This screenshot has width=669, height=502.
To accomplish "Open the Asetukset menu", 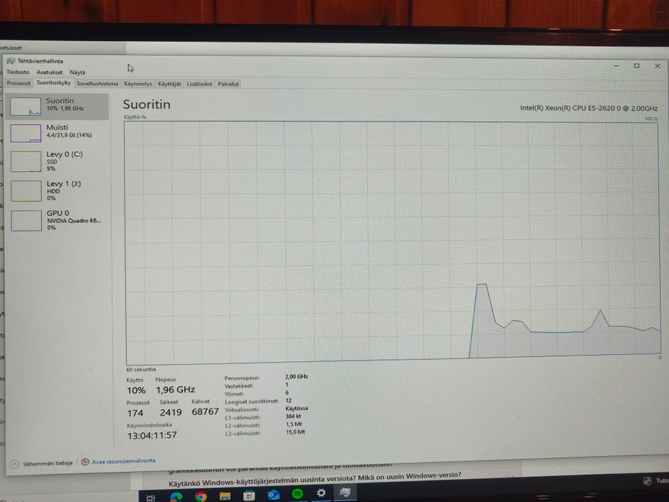I will click(49, 72).
